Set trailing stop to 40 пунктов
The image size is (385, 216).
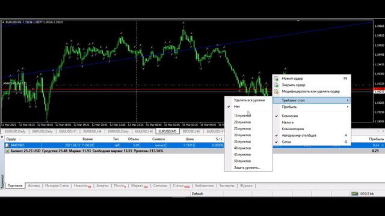click(x=248, y=148)
